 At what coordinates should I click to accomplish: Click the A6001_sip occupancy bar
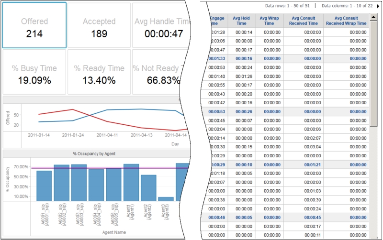[x=44, y=185]
